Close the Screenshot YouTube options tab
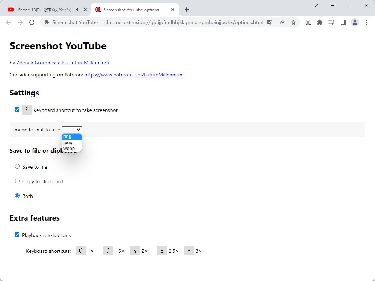The height and width of the screenshot is (281, 375). coord(173,10)
